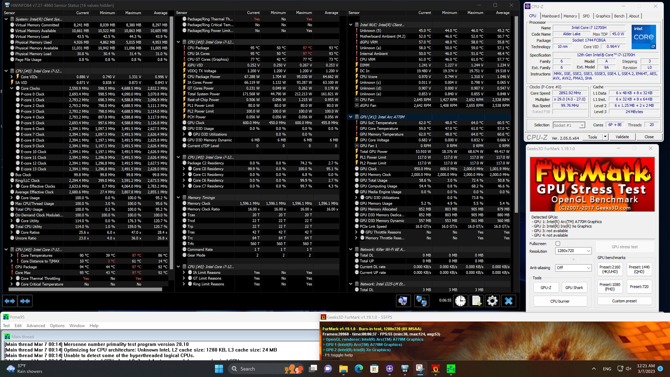Click the expand columns arrows icon in HWiNFO
670x377 pixels.
[x=10, y=301]
